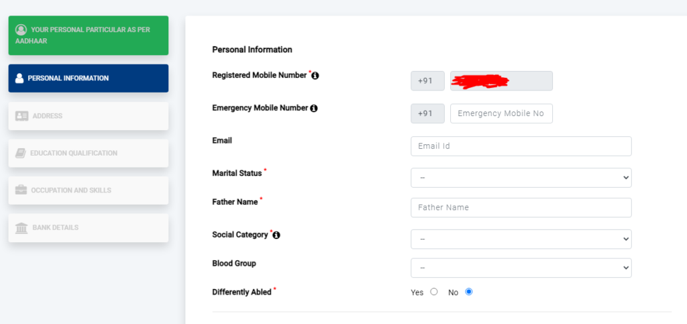
Task: Switch to the Bank Details section
Action: pyautogui.click(x=88, y=227)
